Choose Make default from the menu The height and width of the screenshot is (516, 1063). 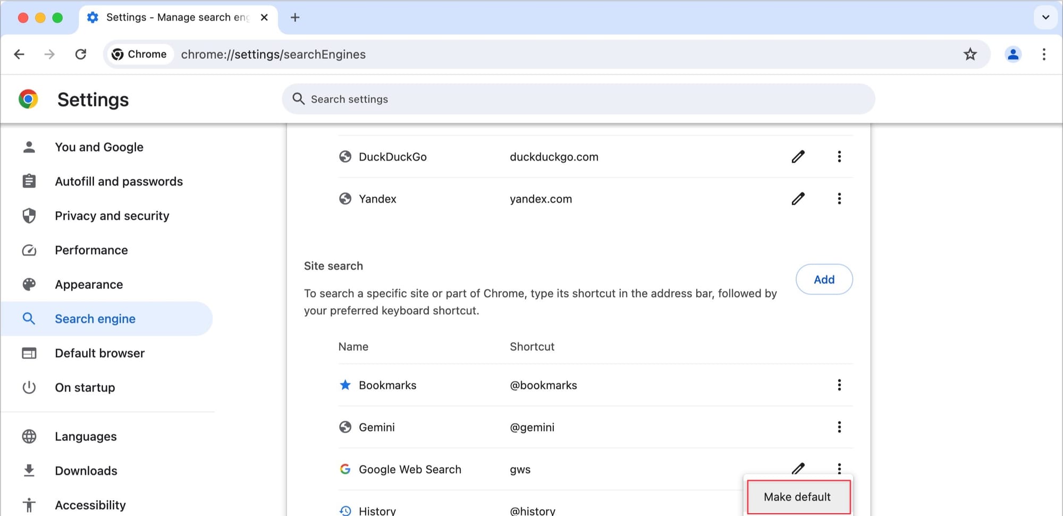click(798, 497)
